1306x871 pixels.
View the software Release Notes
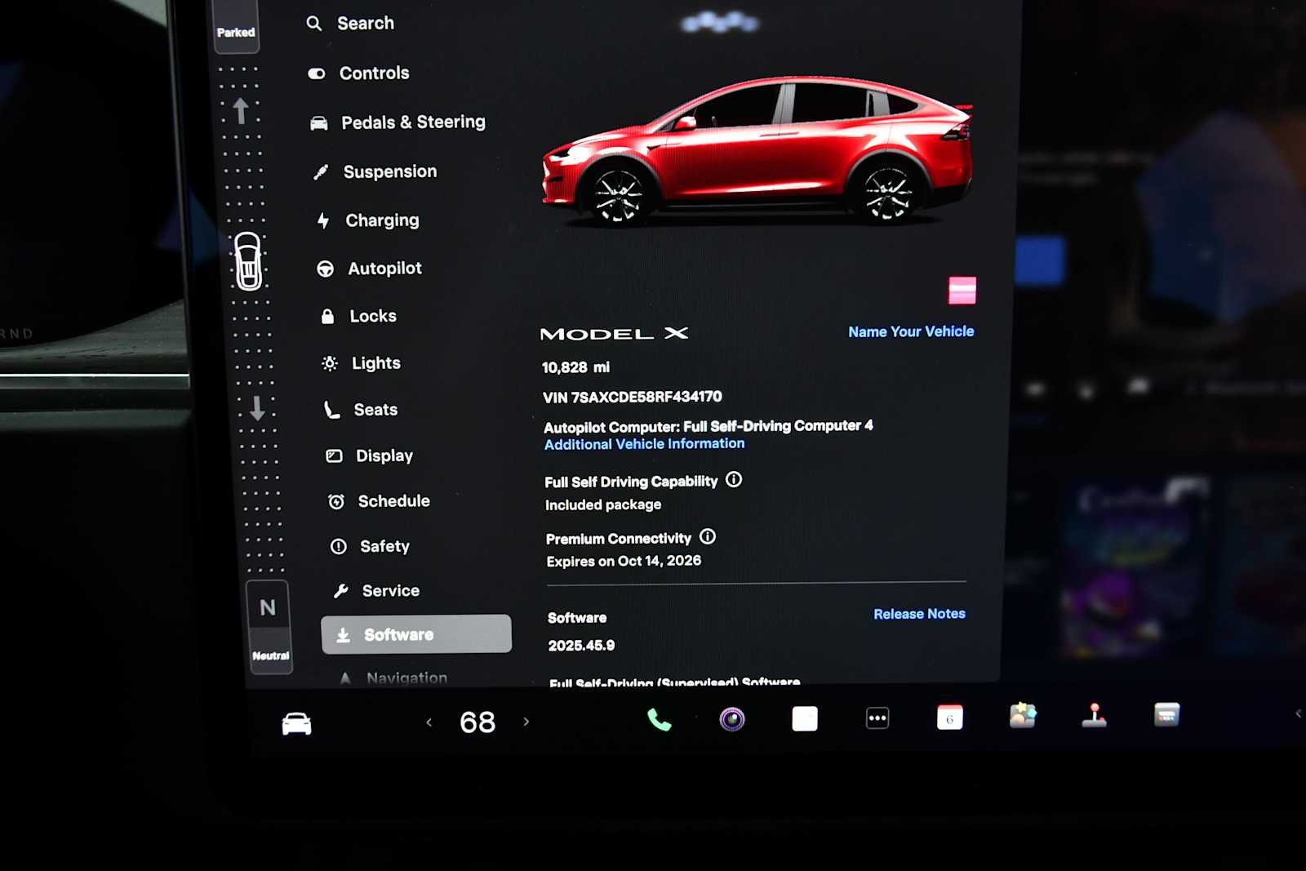pyautogui.click(x=919, y=614)
